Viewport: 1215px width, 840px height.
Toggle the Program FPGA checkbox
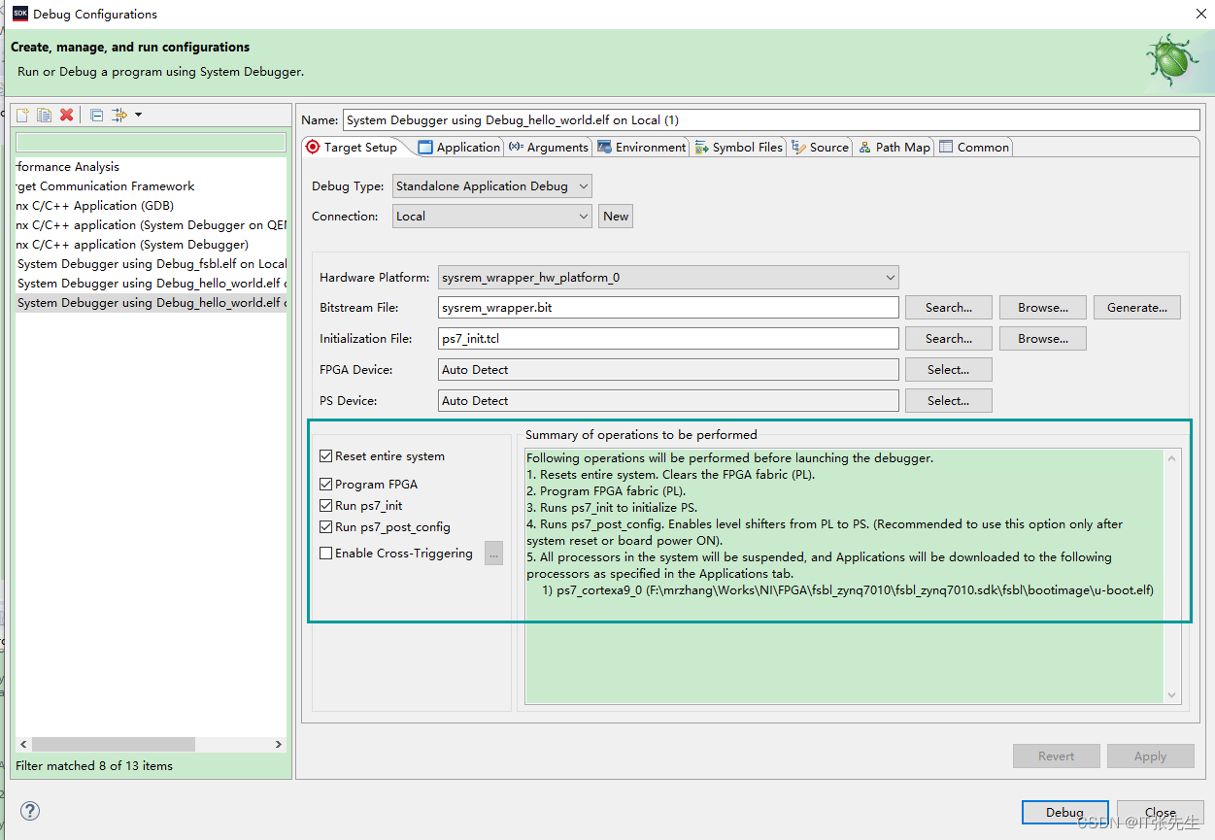coord(326,484)
